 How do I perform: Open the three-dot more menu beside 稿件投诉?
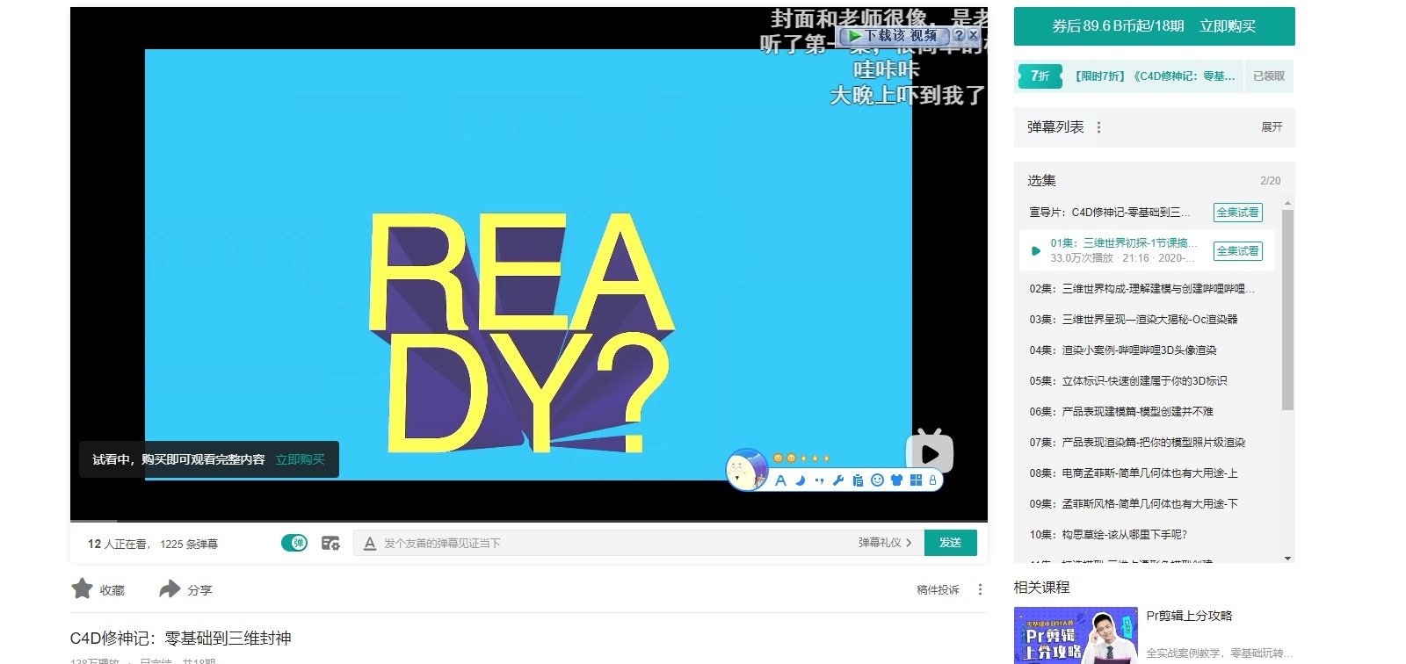point(980,589)
